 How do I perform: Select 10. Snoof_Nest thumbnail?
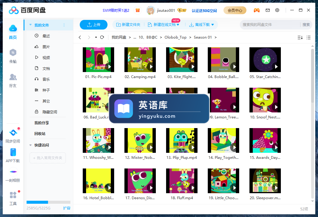265,100
